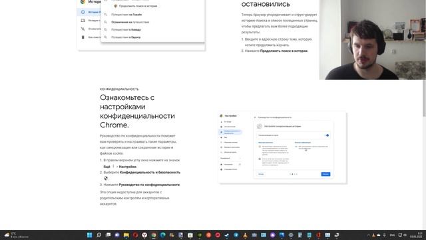Click the microphone tray icon
The image size is (426, 240).
384,235
